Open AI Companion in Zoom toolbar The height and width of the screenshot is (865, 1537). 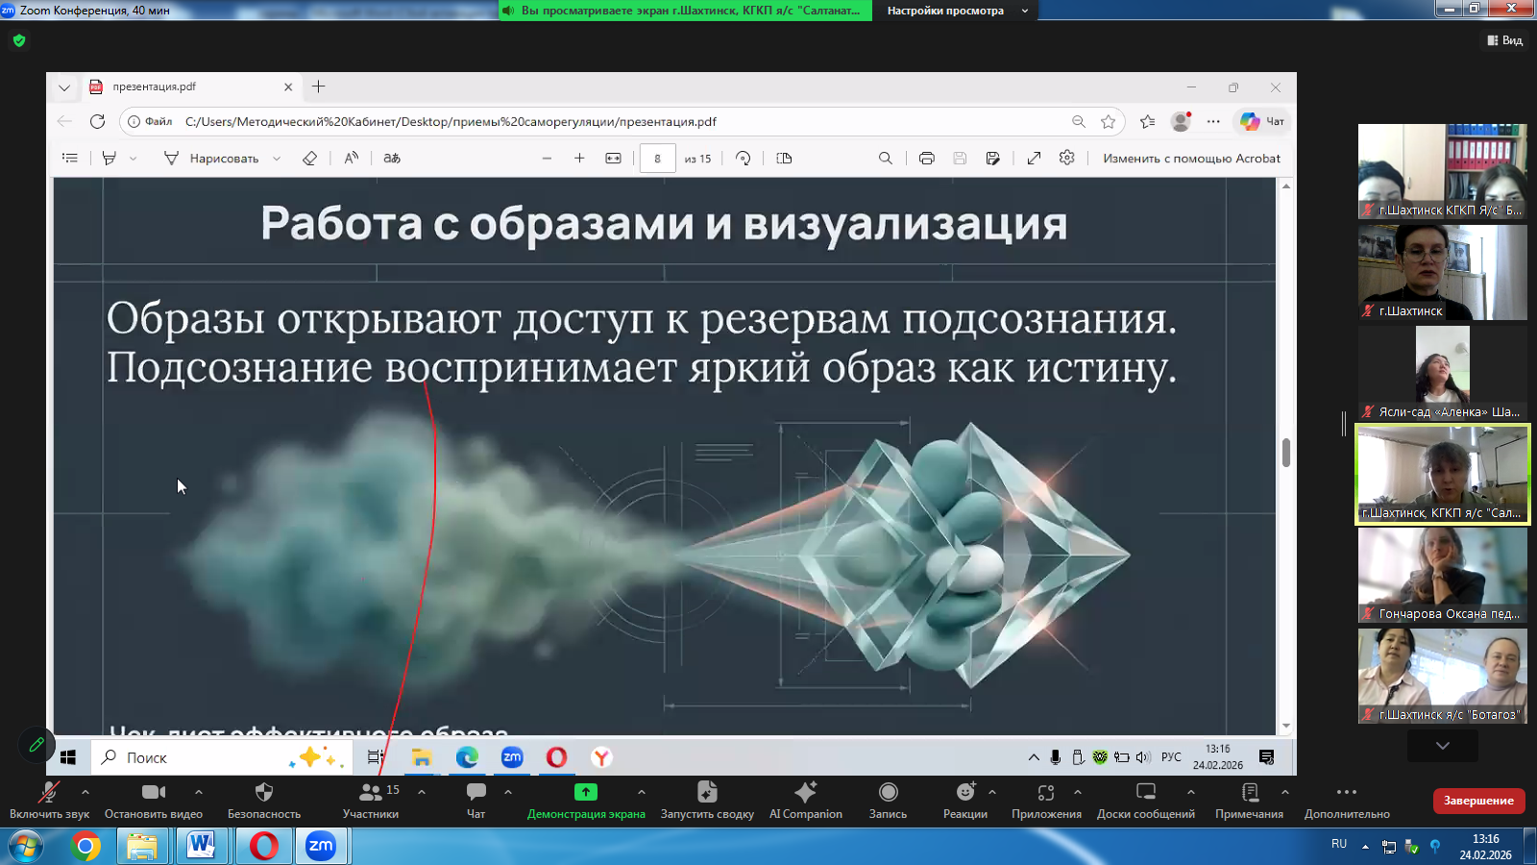(x=805, y=793)
